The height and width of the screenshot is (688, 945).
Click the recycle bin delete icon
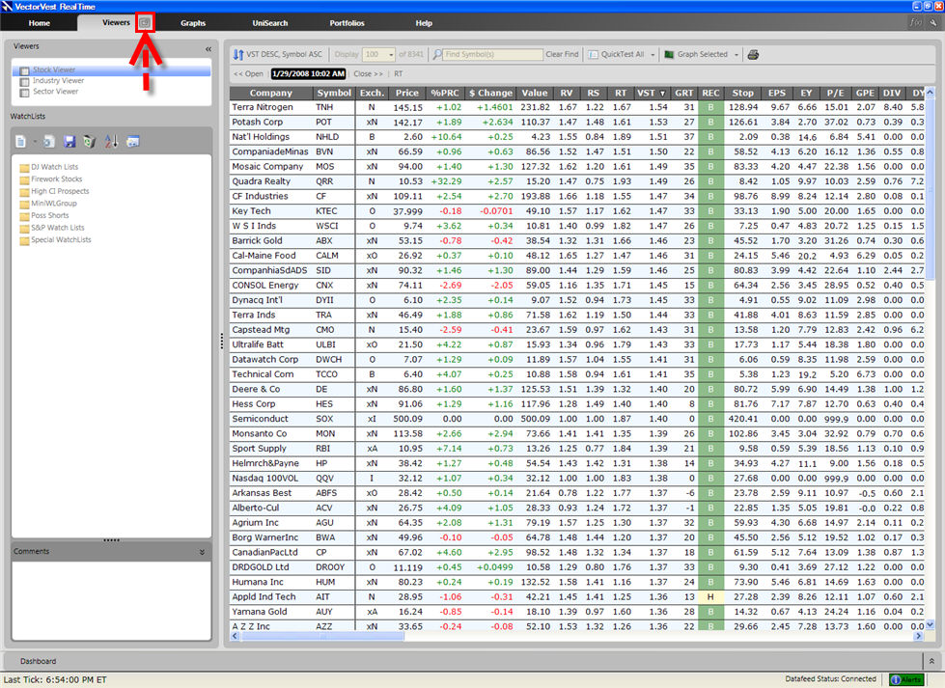click(x=90, y=142)
